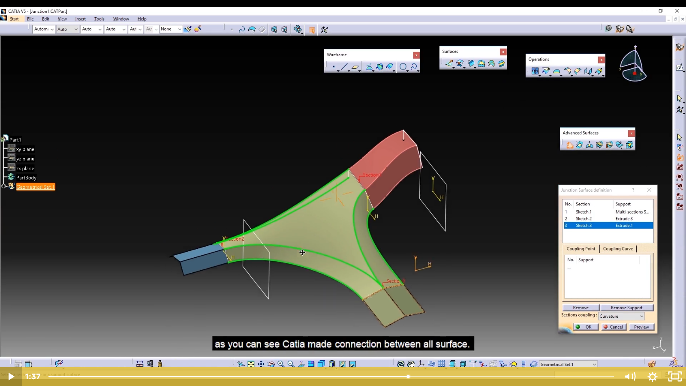Toggle fullscreen mode of the video
This screenshot has width=686, height=386.
click(674, 377)
